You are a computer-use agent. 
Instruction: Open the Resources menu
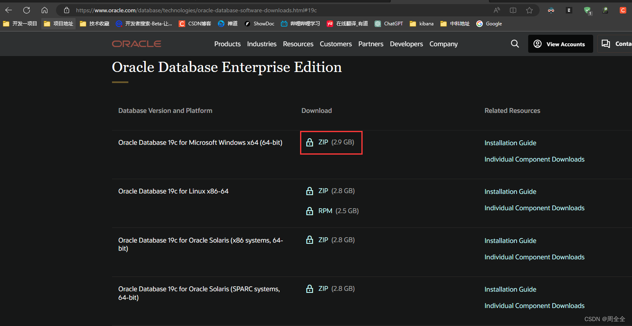(x=298, y=44)
